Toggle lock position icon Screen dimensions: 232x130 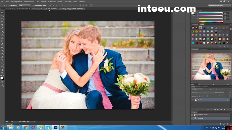coord(205,96)
